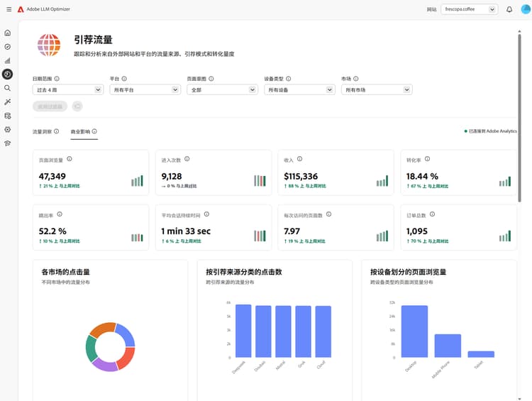
Task: Open the magic wand sidebar icon
Action: coord(8,101)
